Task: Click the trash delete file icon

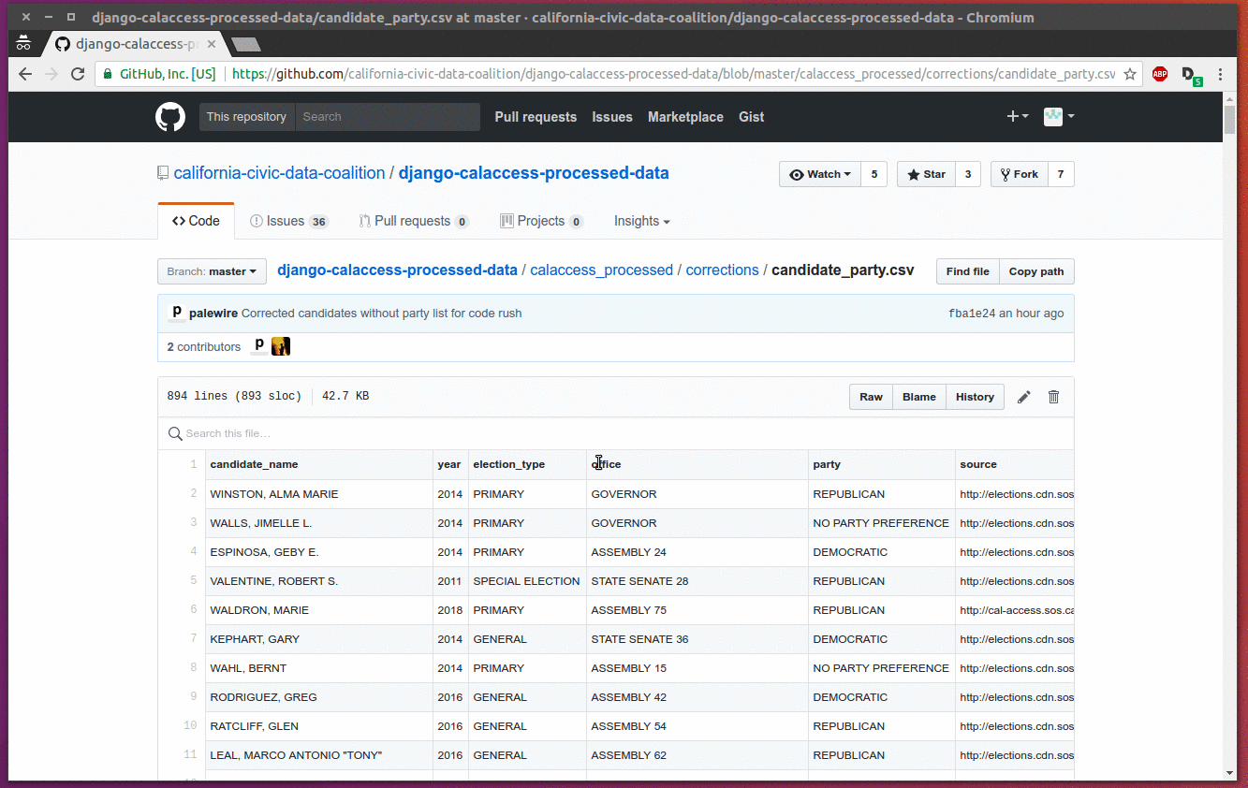Action: [1053, 397]
